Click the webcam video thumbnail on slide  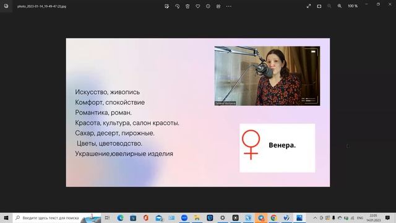point(267,76)
